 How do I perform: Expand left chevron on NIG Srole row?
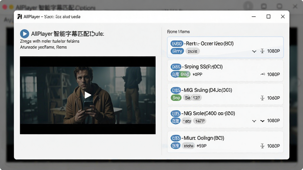click(254, 121)
